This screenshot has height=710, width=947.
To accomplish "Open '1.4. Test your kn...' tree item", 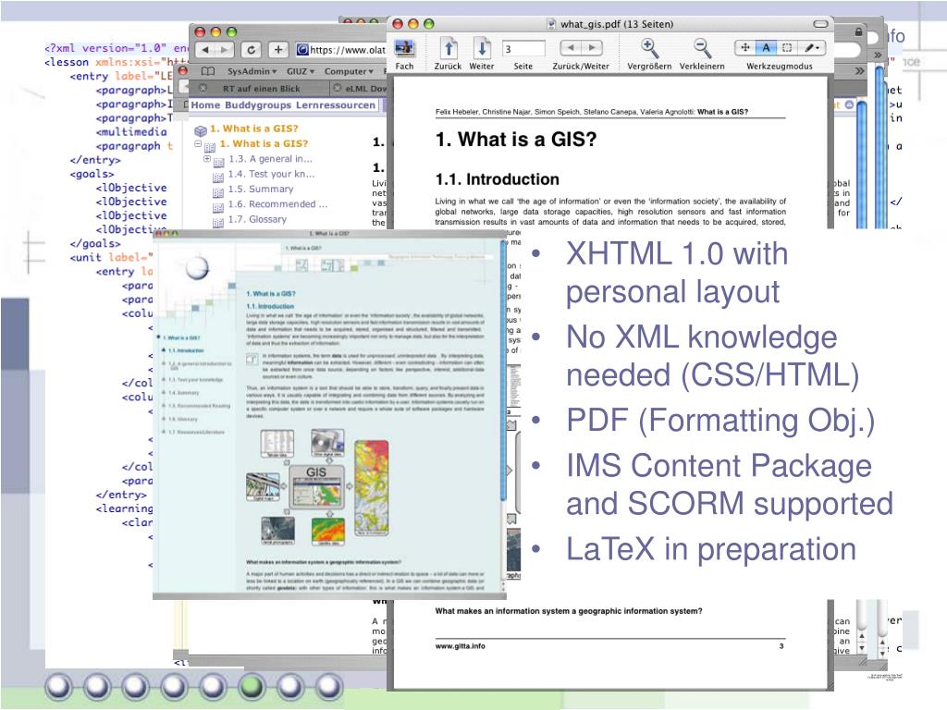I will [271, 174].
